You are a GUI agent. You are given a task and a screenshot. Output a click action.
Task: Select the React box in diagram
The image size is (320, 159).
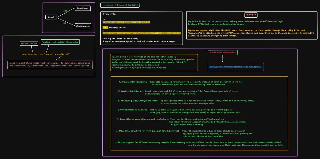coord(51,17)
